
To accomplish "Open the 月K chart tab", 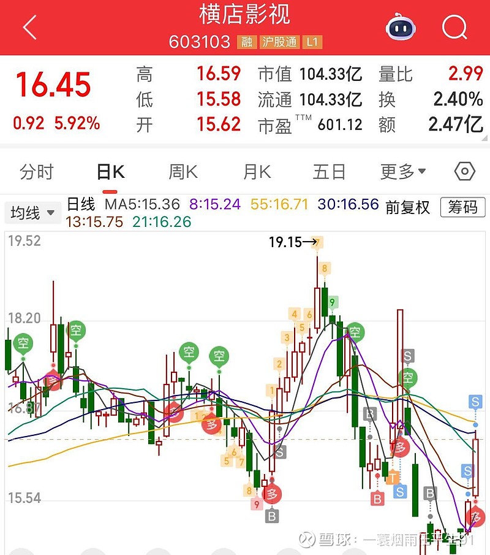I will tap(257, 172).
